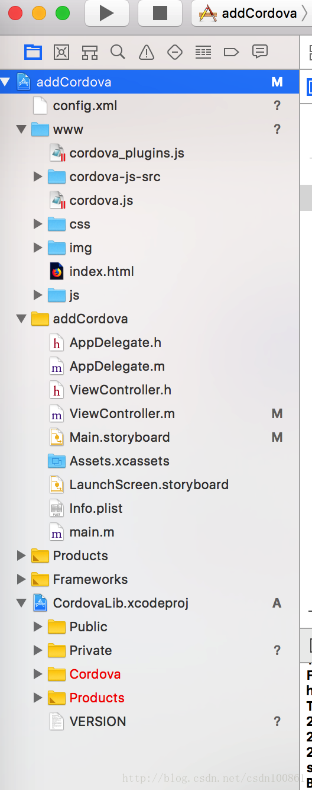Open the Debug navigator icon
The width and height of the screenshot is (312, 790).
tap(203, 52)
